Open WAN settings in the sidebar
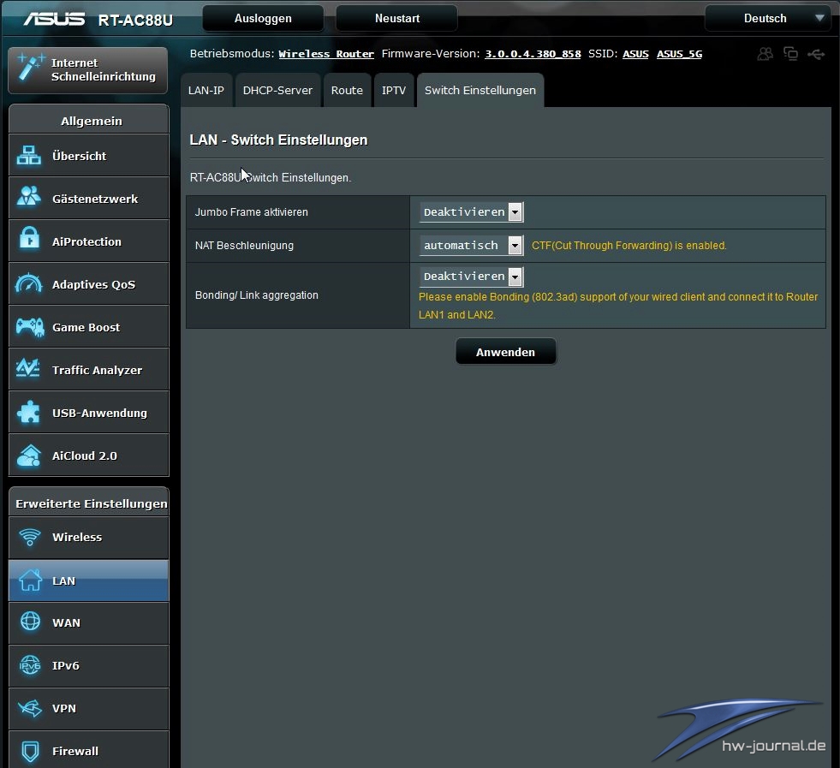 (x=89, y=622)
